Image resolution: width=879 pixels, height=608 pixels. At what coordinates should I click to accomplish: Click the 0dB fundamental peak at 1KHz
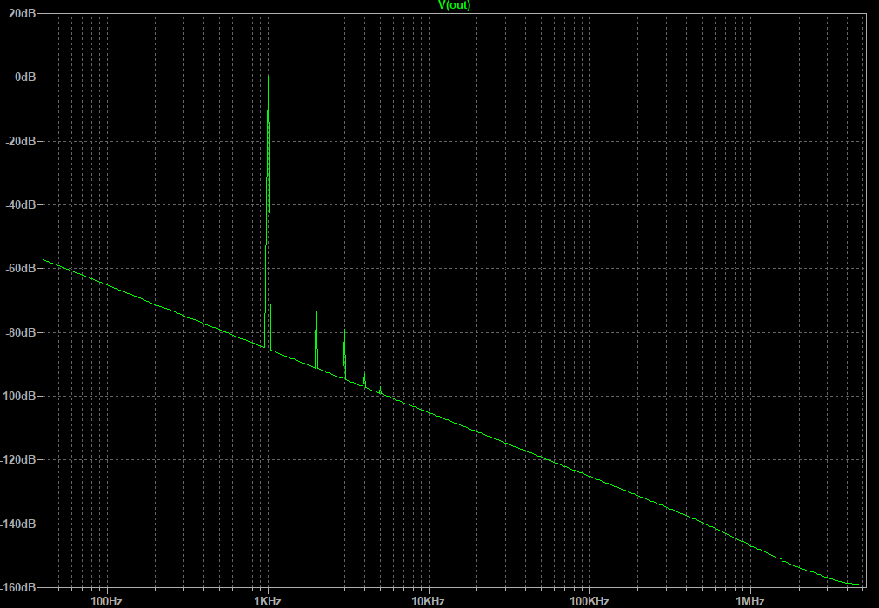tap(268, 77)
